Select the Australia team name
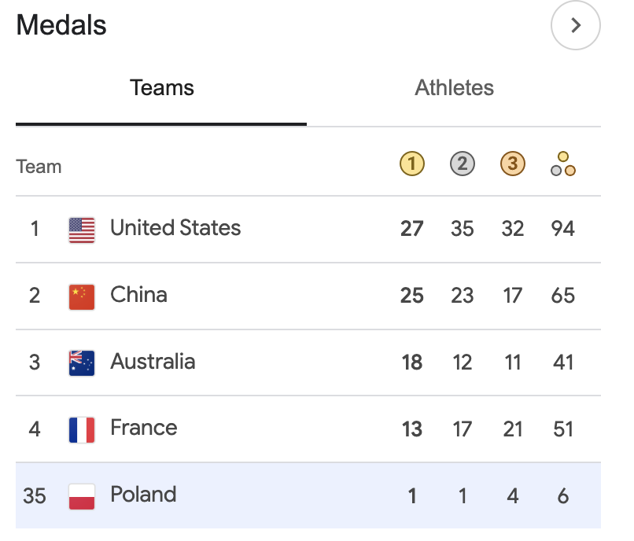This screenshot has width=634, height=541. coord(153,362)
